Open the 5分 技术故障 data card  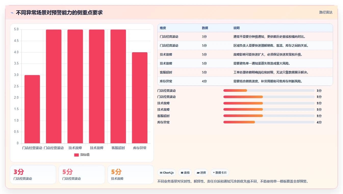click(131, 174)
